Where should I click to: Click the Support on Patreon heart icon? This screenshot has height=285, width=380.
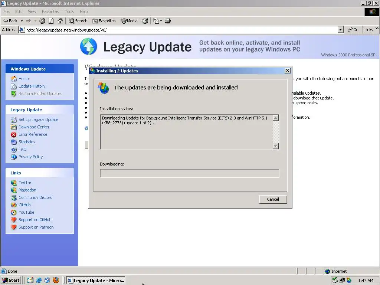(x=14, y=227)
